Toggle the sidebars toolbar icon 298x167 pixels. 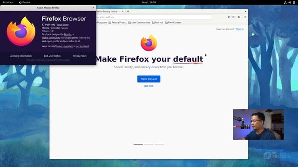click(x=234, y=17)
